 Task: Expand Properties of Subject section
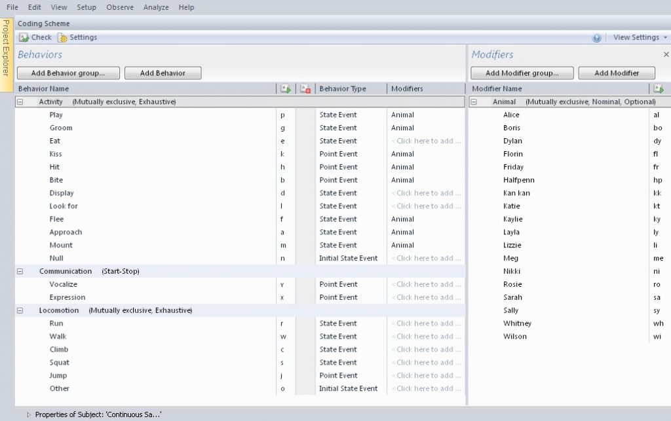pos(28,414)
